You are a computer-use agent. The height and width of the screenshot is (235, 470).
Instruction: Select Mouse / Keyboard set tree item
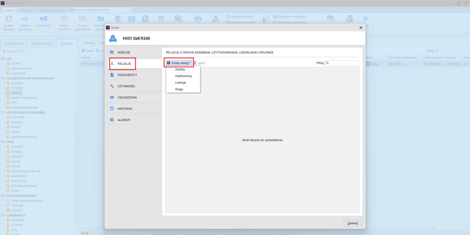(26, 171)
